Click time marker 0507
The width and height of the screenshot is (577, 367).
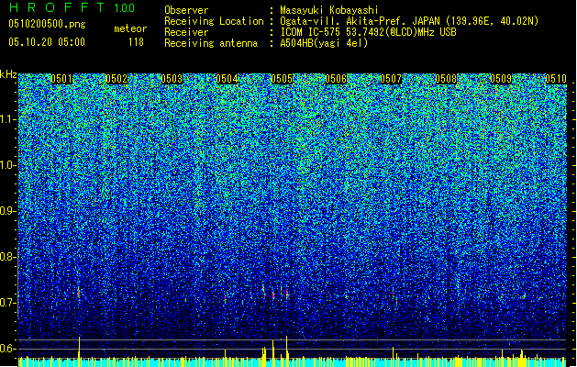[391, 79]
